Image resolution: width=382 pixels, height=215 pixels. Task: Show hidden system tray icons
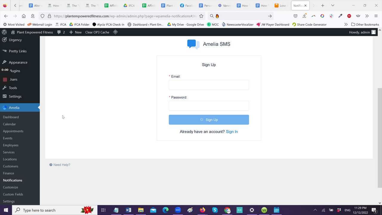point(315,210)
